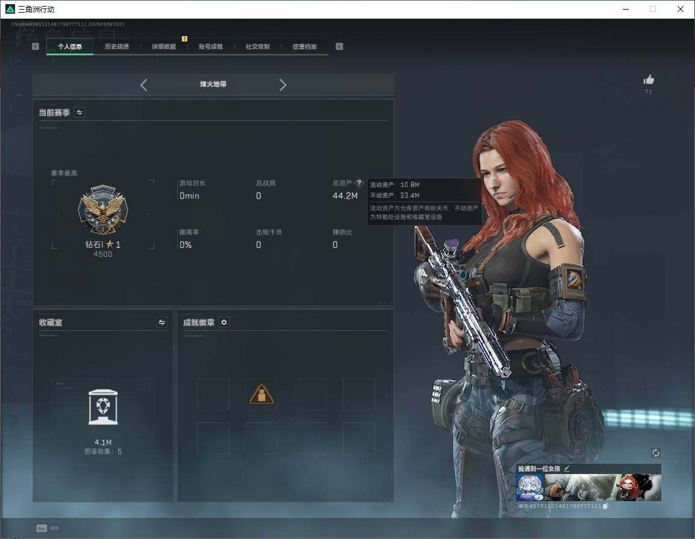Click the player avatar thumbnail
The image size is (695, 539).
click(530, 487)
